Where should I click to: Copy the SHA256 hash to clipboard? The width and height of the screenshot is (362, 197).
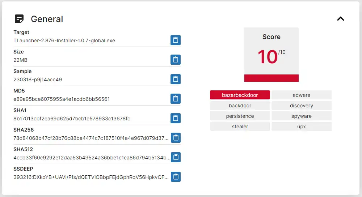(x=176, y=138)
